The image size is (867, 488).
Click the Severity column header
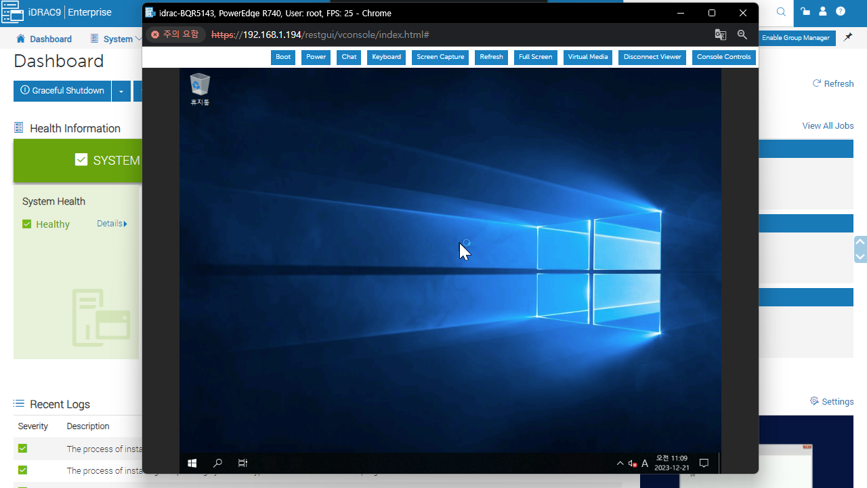click(33, 426)
